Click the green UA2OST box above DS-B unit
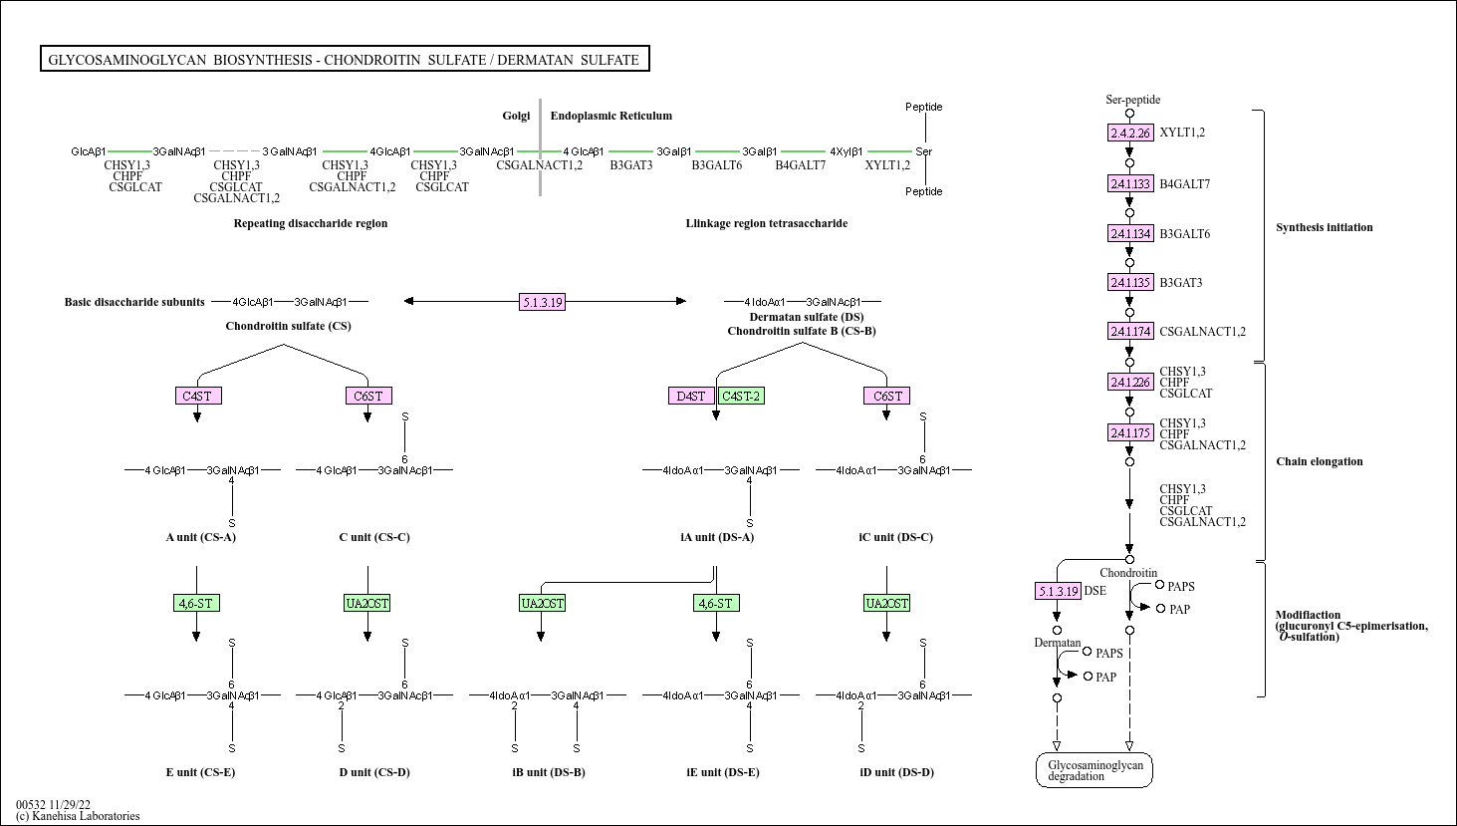Viewport: 1457px width, 826px height. coord(543,603)
